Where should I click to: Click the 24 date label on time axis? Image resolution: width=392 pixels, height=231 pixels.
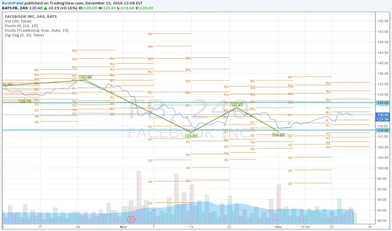[x=78, y=227]
